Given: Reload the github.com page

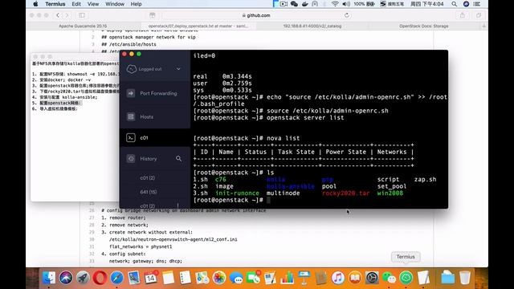Looking at the screenshot, I should [x=347, y=15].
